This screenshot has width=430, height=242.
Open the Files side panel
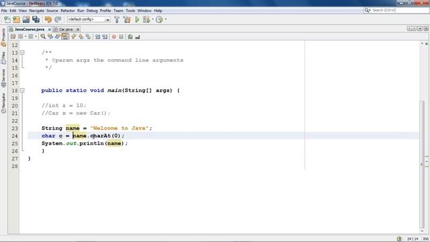click(3, 58)
